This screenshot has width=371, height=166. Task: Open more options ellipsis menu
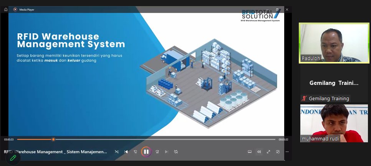(x=287, y=152)
